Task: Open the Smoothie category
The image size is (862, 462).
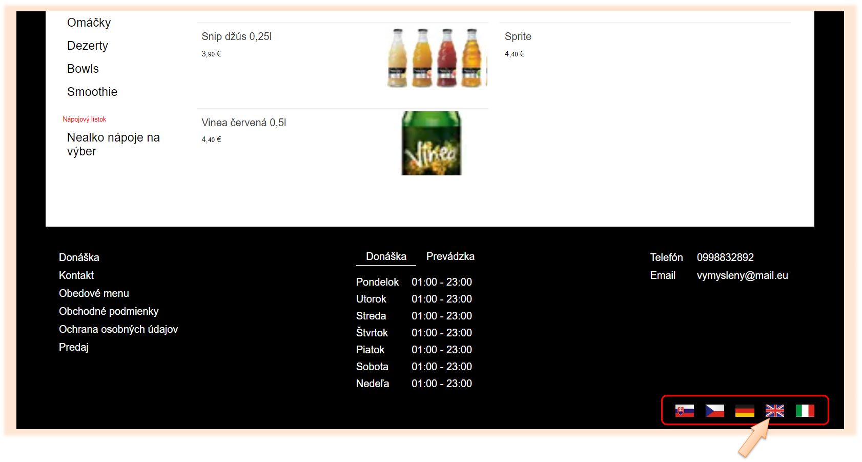Action: (92, 92)
